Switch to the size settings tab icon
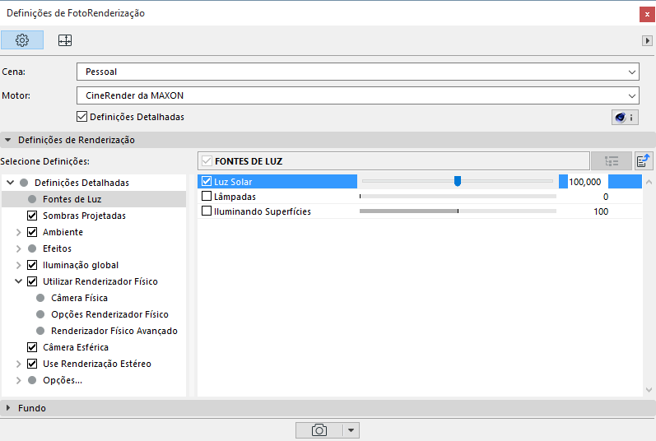The height and width of the screenshot is (441, 656). click(x=65, y=40)
